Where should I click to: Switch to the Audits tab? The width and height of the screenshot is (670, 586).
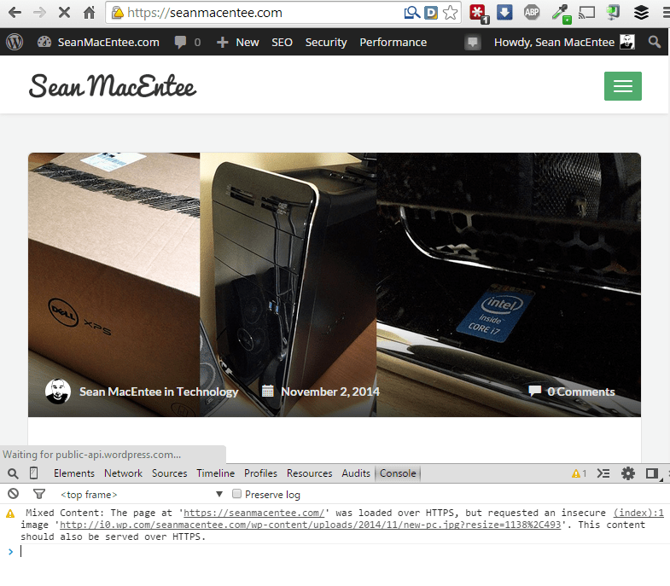(x=356, y=473)
